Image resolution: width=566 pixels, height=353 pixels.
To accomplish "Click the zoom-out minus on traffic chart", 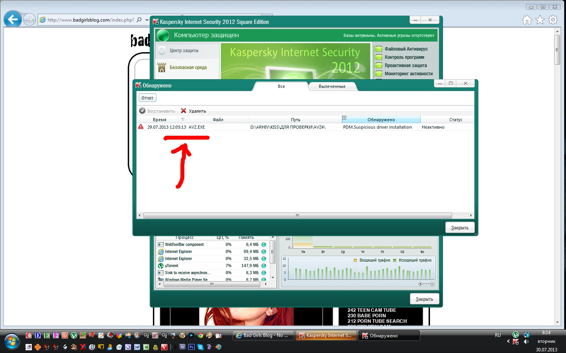I will [x=432, y=284].
